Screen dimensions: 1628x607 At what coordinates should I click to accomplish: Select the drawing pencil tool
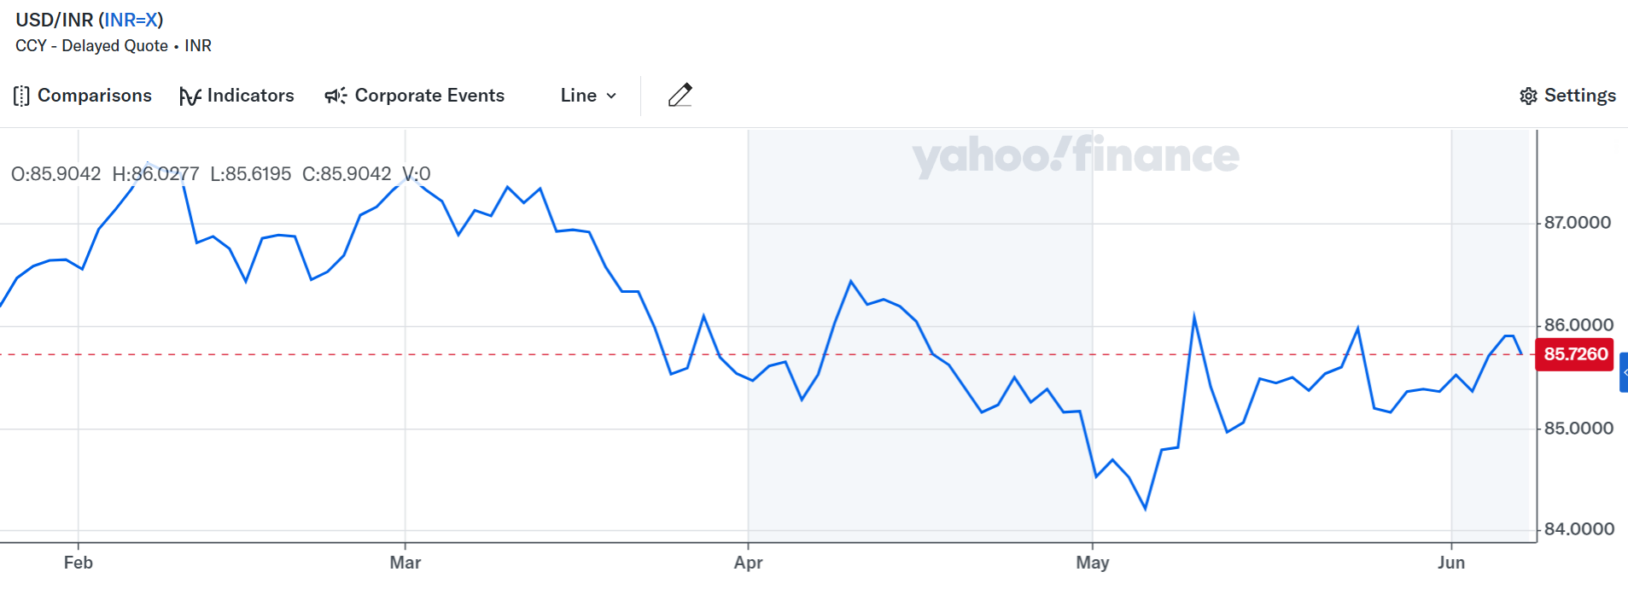(x=679, y=96)
